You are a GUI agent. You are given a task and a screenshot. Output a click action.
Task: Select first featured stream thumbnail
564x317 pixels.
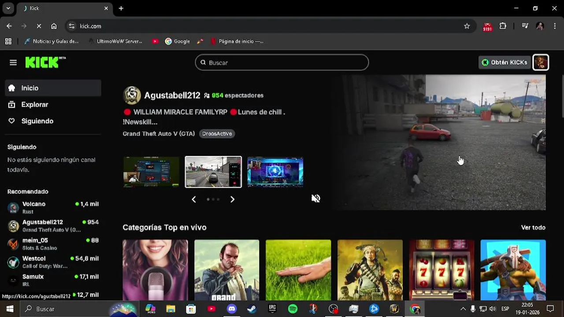151,172
